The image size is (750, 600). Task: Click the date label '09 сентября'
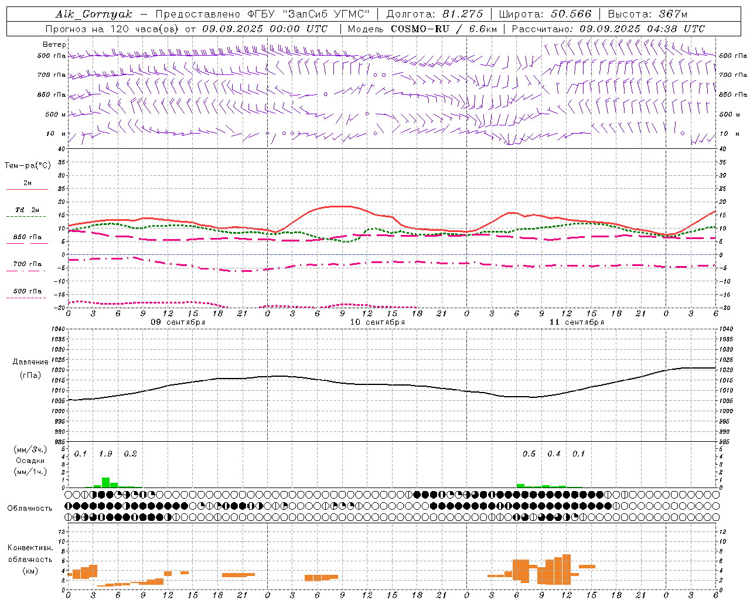178,322
